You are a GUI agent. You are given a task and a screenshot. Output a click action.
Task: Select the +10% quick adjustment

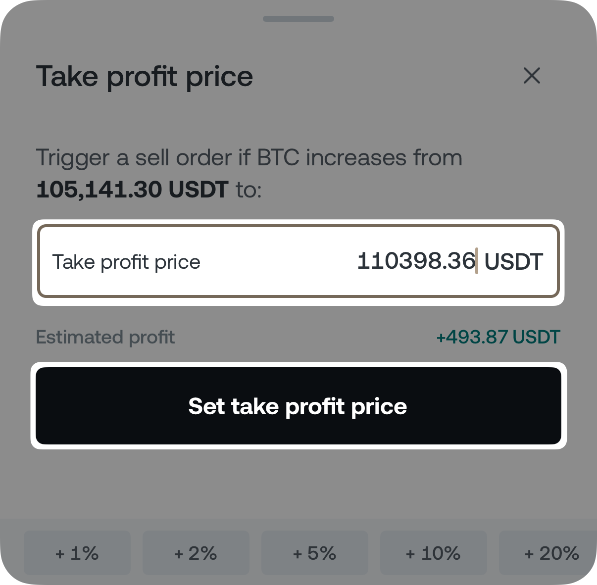433,553
